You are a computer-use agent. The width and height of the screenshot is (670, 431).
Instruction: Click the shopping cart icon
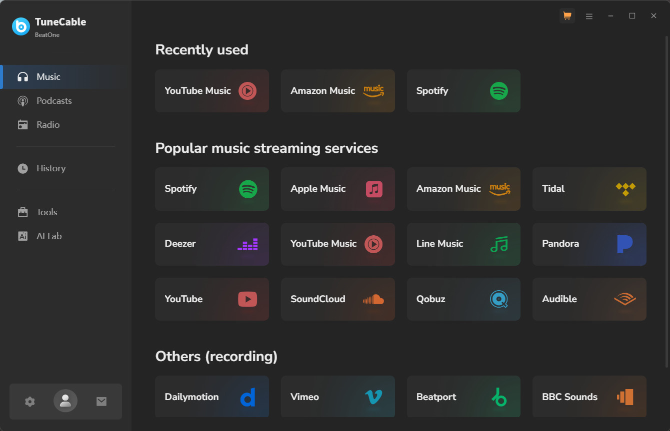[567, 16]
